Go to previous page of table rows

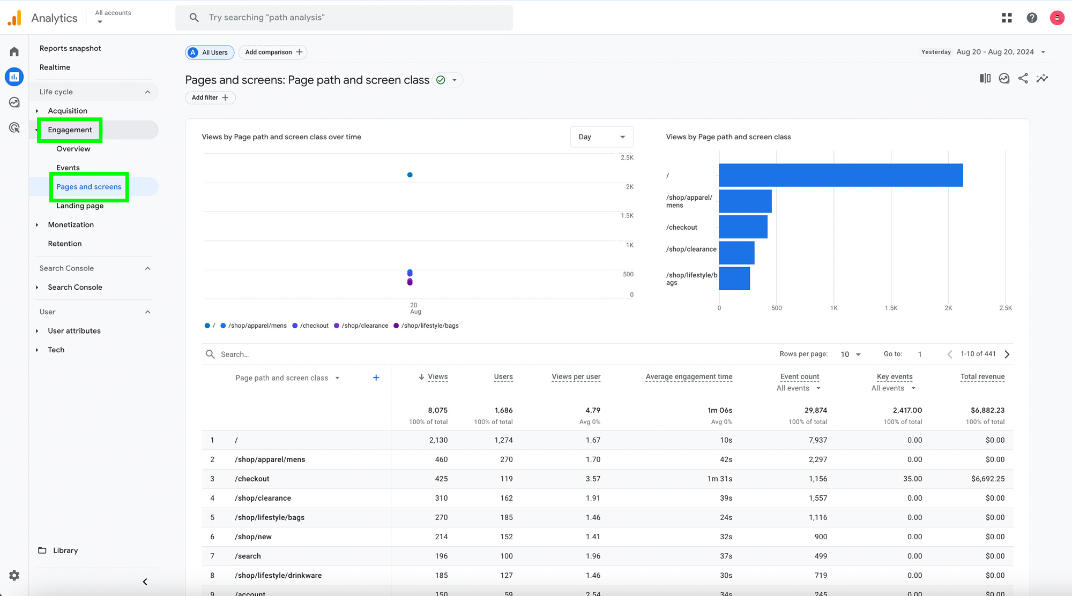(950, 354)
